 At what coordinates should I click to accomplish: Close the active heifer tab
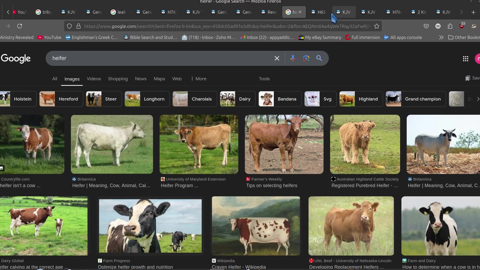point(300,12)
